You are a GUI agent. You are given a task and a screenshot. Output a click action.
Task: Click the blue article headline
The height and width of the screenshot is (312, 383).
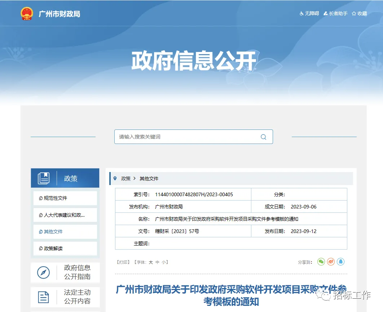[231, 296]
